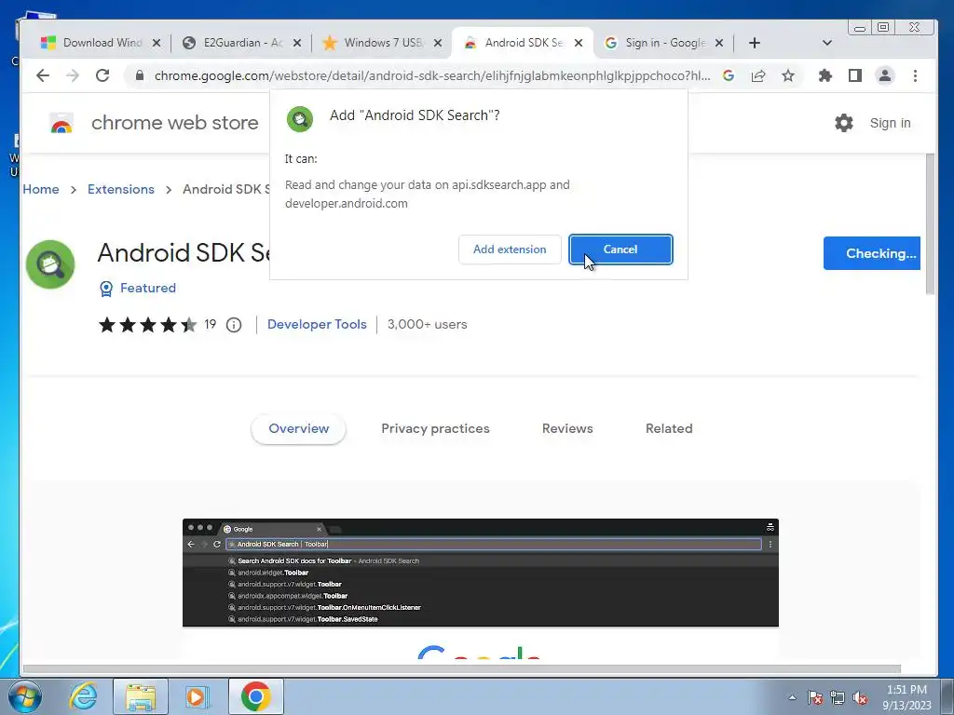Click the star rating
Image resolution: width=954 pixels, height=715 pixels.
tap(148, 325)
